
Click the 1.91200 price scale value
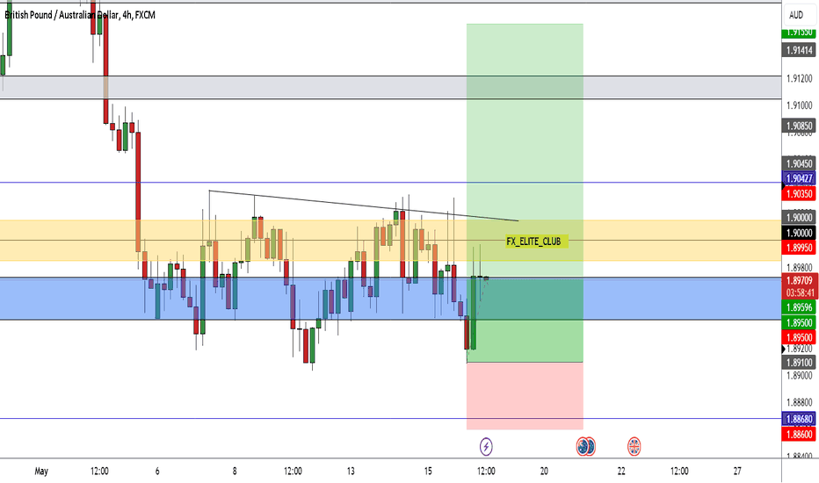coord(799,78)
